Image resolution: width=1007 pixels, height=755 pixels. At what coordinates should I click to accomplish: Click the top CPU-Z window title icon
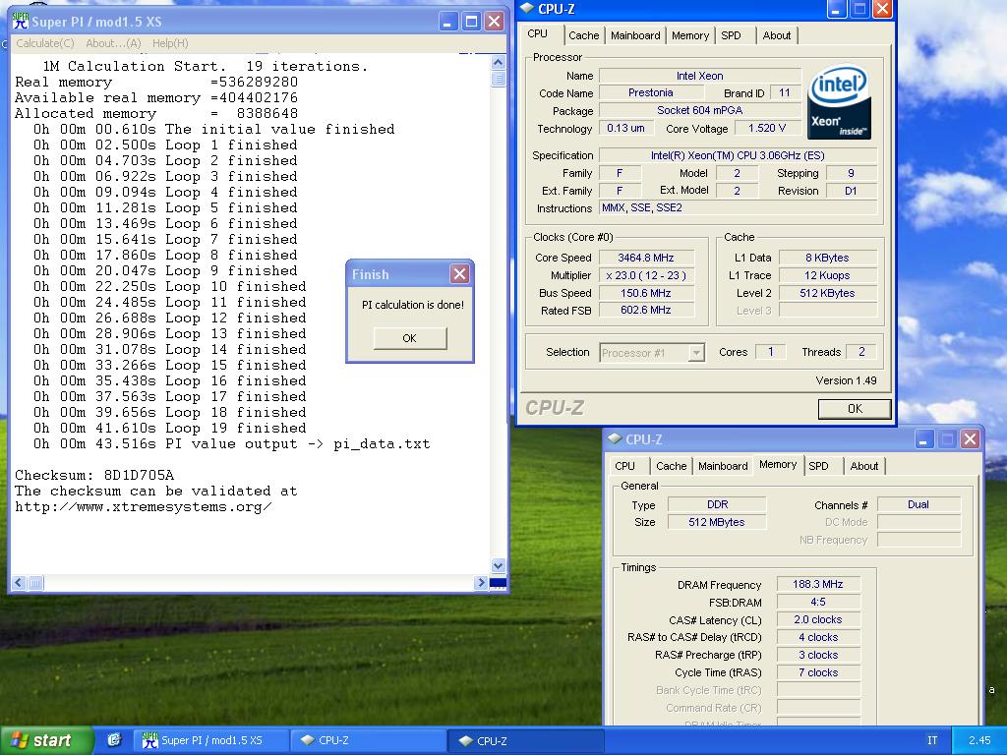pos(527,8)
